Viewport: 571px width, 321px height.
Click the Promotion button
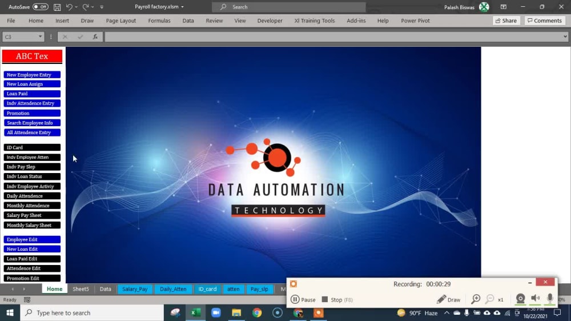pos(32,113)
